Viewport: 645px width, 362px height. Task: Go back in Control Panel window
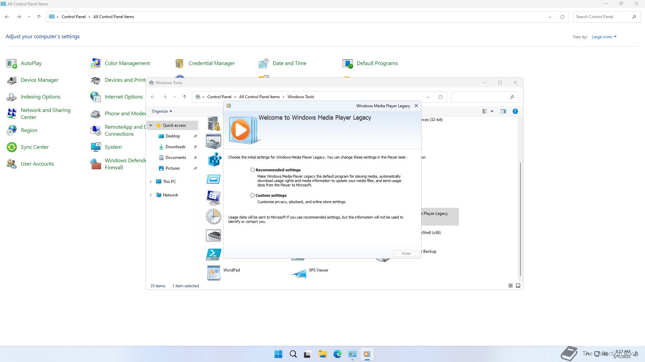click(x=7, y=17)
